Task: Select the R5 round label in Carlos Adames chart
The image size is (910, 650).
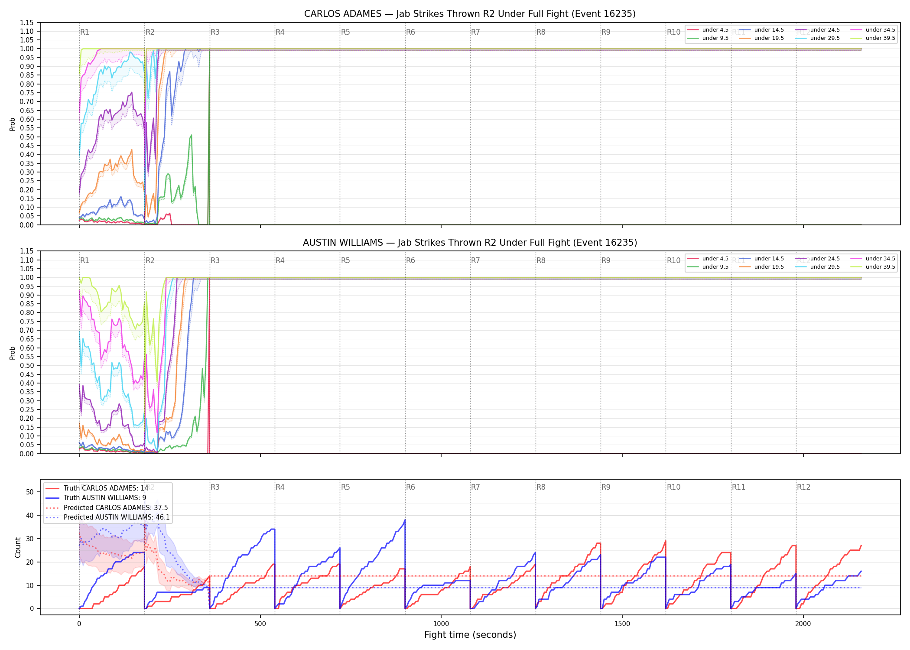Action: pos(345,32)
